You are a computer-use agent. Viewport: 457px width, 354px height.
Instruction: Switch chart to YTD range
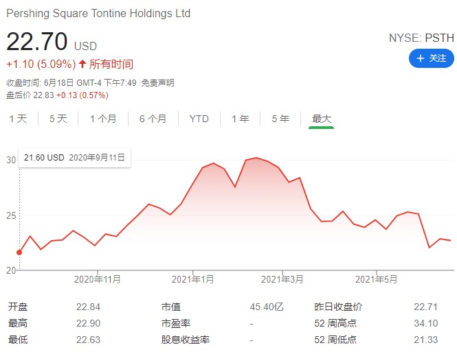click(199, 119)
